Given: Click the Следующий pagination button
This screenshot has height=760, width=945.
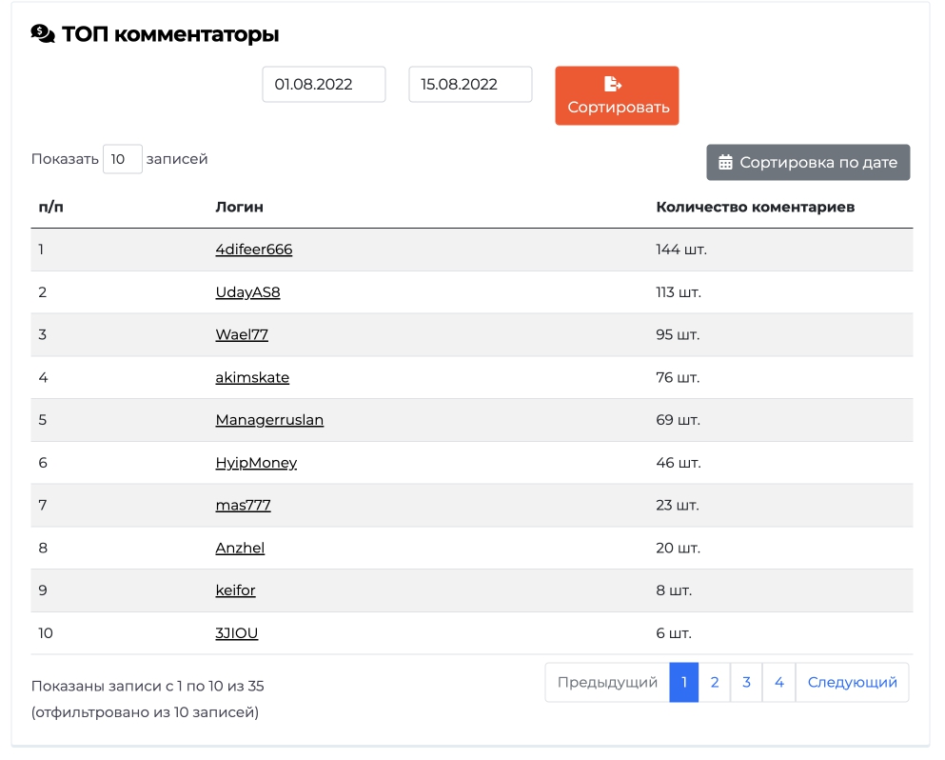Looking at the screenshot, I should [x=852, y=682].
